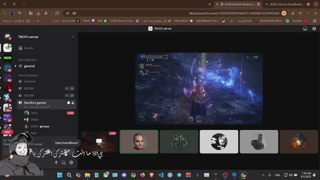
Task: Open server icon with 14 badge
Action: 7,68
